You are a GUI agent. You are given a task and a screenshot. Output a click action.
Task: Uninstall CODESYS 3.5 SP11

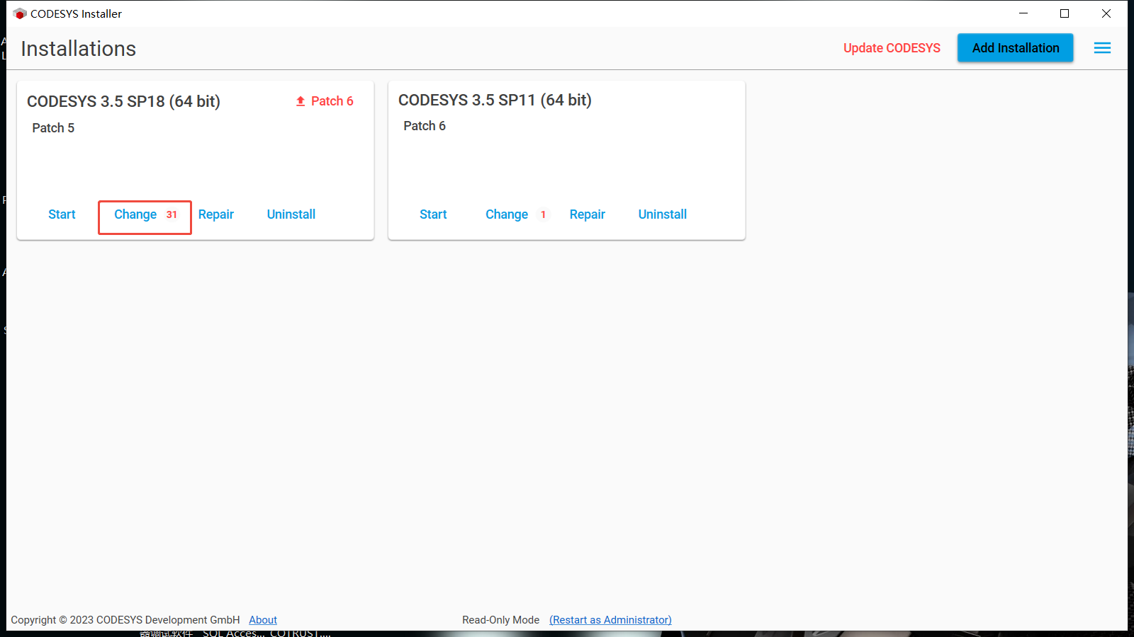[663, 214]
